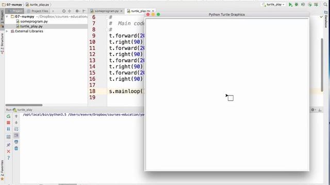Click the fold marker beside line 8
This screenshot has width=330, height=185.
[x=107, y=30]
